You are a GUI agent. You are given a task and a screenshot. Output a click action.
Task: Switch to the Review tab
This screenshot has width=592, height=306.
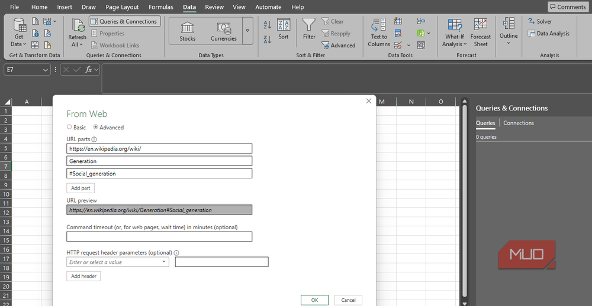pos(214,6)
